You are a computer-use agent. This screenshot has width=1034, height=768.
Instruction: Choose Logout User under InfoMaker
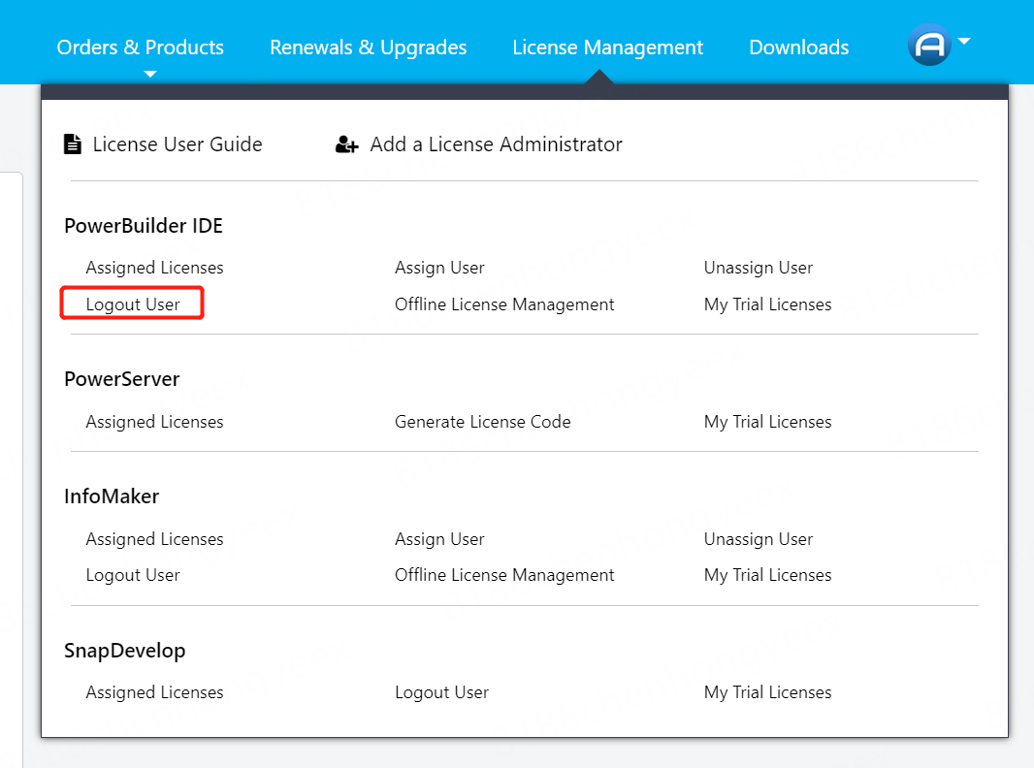pyautogui.click(x=133, y=575)
